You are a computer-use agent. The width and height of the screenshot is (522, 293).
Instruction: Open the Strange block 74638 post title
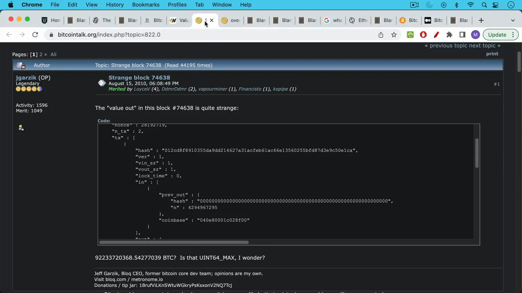click(139, 77)
